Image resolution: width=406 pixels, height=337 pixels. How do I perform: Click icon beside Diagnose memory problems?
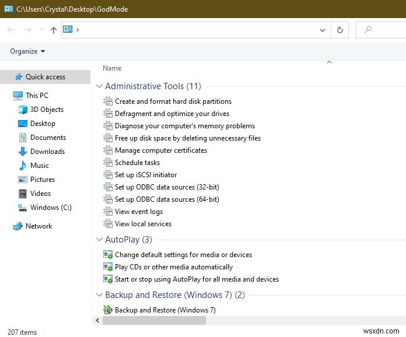pyautogui.click(x=108, y=126)
